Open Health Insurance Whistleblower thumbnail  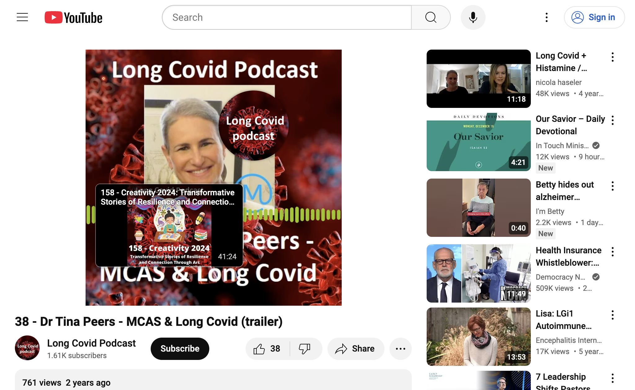pos(479,273)
